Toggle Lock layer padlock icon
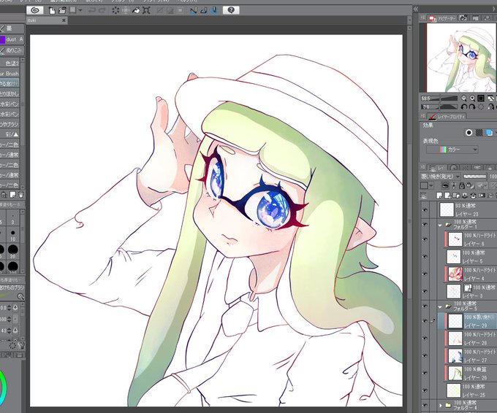The image size is (497, 413). point(462,186)
